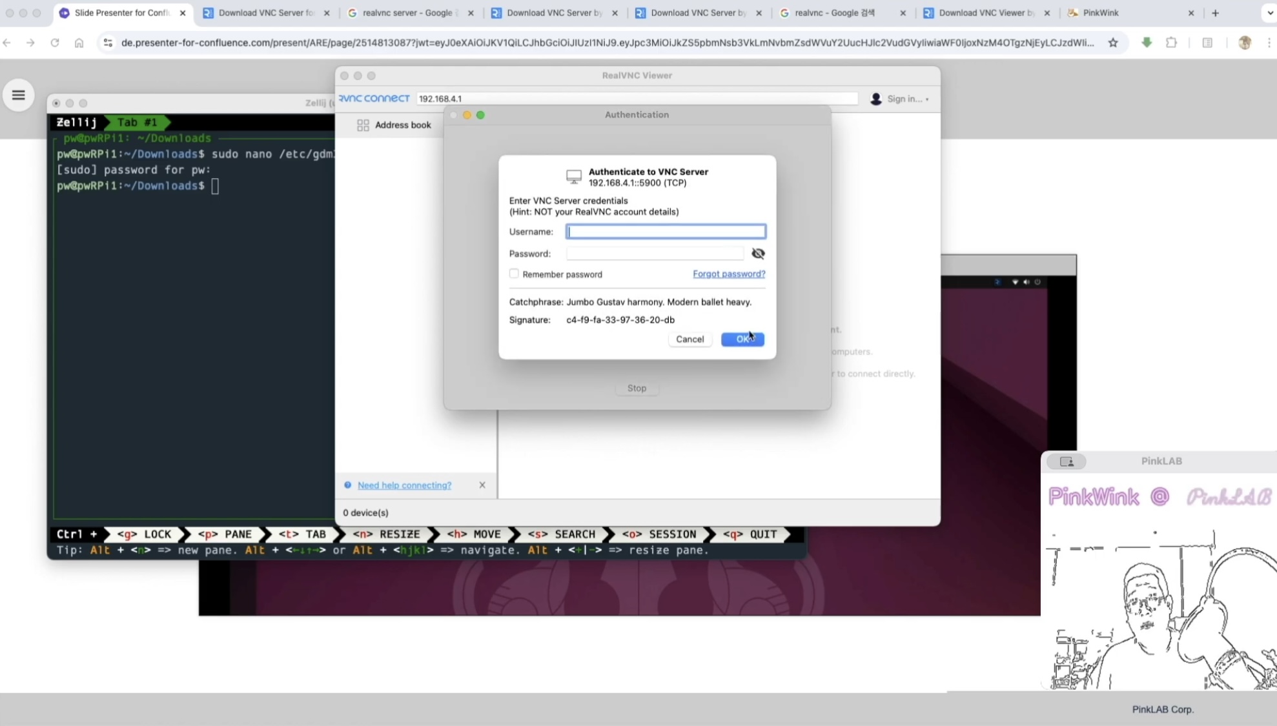Click the browser reload icon

click(55, 43)
